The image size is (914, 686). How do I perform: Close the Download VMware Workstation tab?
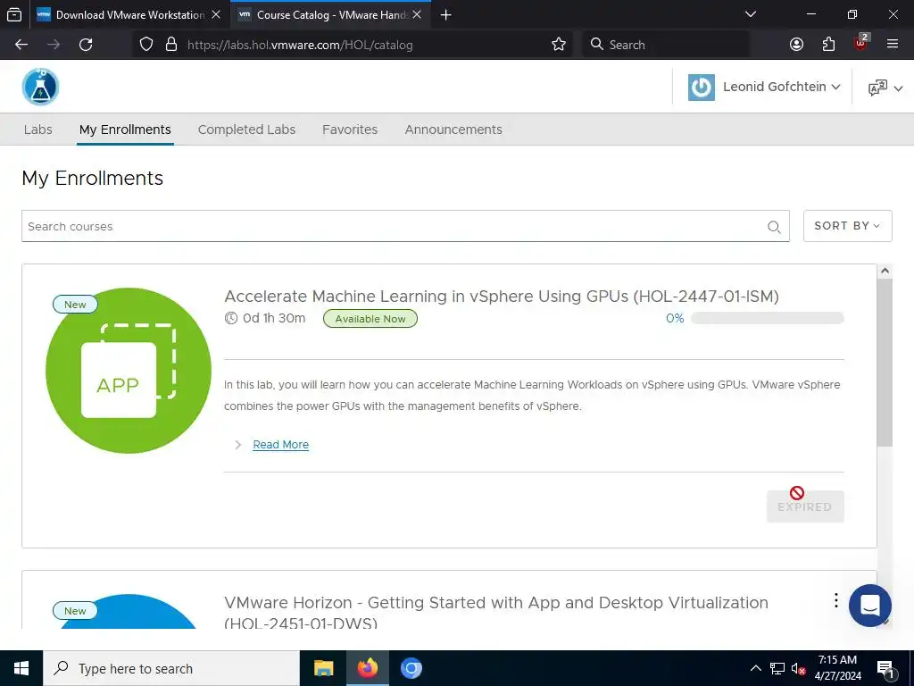[216, 14]
